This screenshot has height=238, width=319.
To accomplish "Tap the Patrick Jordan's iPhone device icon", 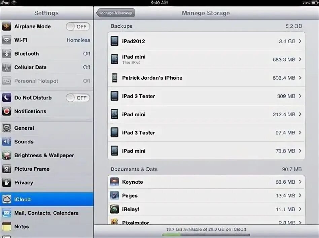I will (x=114, y=78).
